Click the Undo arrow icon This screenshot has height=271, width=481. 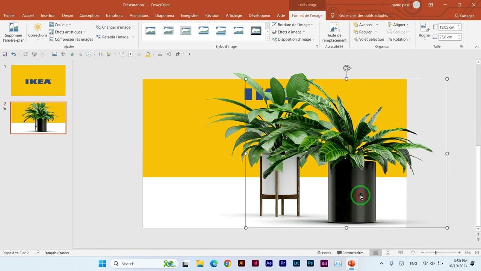tap(14, 54)
